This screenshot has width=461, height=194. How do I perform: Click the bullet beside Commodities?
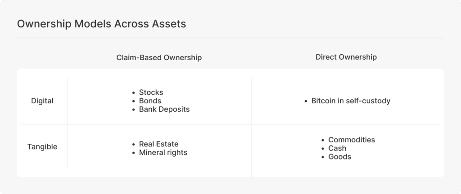tap(323, 141)
